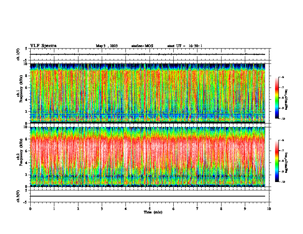The image size is (303, 234).
Task: Click the ch.1 spectrogram panel
Action: click(148, 93)
